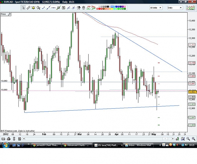Viewport: 197px width, 164px height.
Task: Open Price panel wrench settings
Action: [9, 14]
